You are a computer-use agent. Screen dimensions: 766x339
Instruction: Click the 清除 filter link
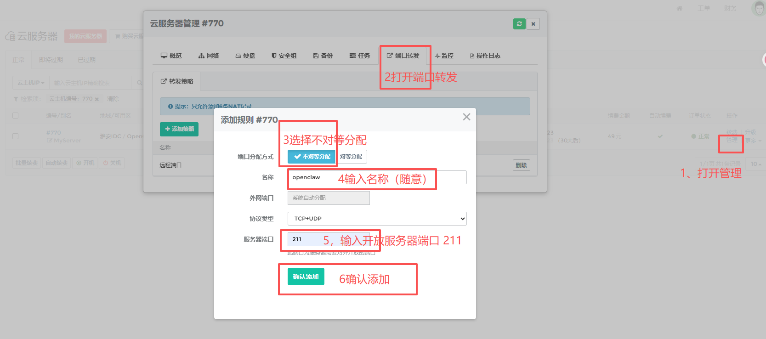pyautogui.click(x=113, y=99)
